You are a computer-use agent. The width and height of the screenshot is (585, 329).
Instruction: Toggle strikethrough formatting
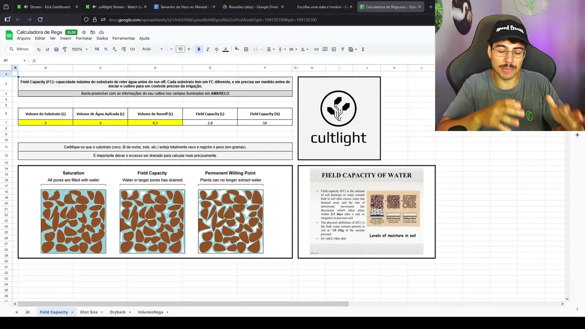coord(216,49)
